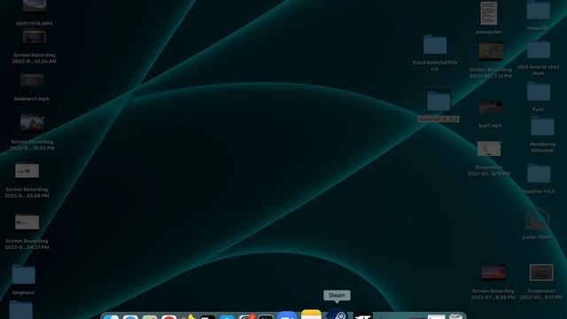Select Screen Recording ending 14.34 AM

click(x=35, y=37)
